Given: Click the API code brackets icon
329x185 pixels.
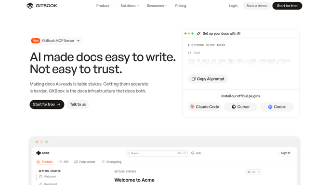Looking at the screenshot, I should [x=60, y=162].
